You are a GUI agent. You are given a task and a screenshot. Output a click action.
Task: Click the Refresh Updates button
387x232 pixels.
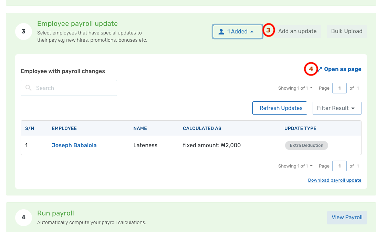(280, 108)
